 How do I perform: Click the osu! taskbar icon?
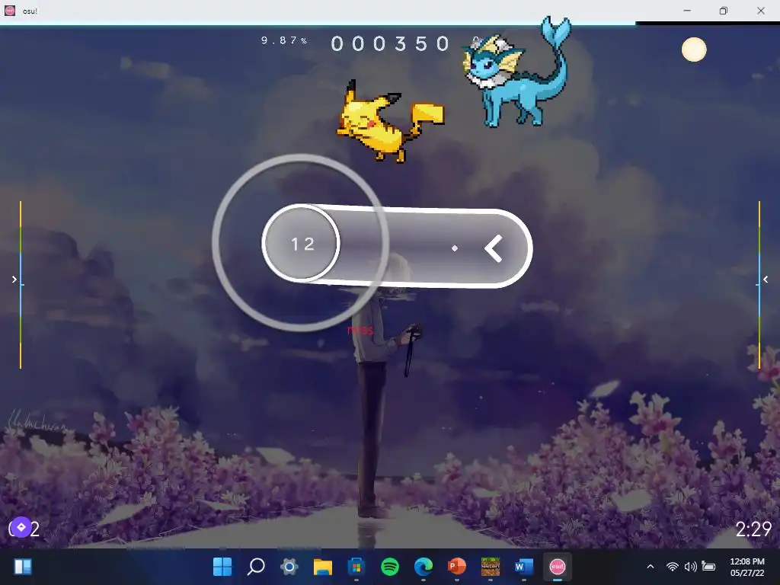557,566
